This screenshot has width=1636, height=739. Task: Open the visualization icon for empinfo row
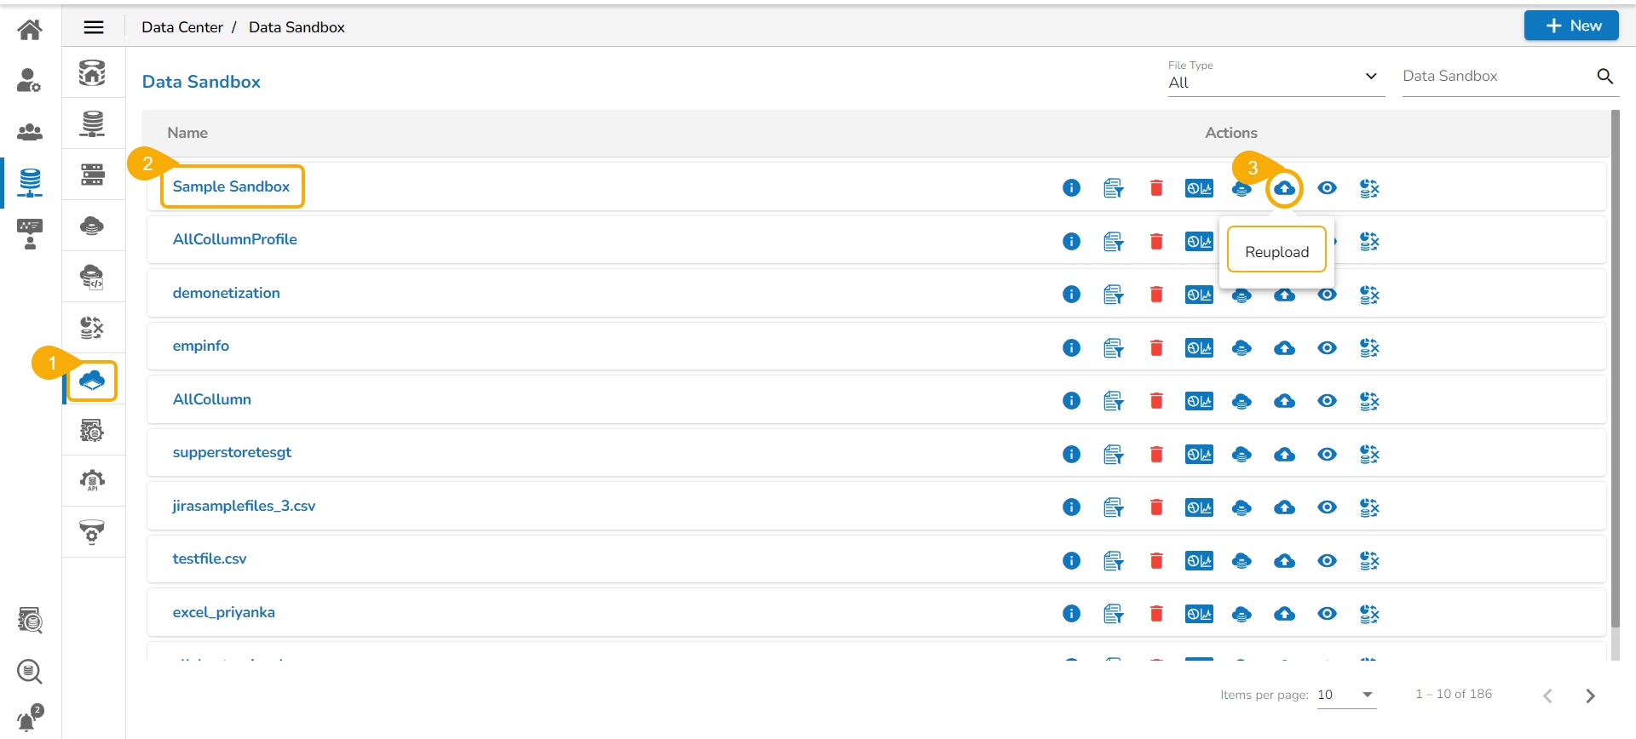pyautogui.click(x=1199, y=348)
